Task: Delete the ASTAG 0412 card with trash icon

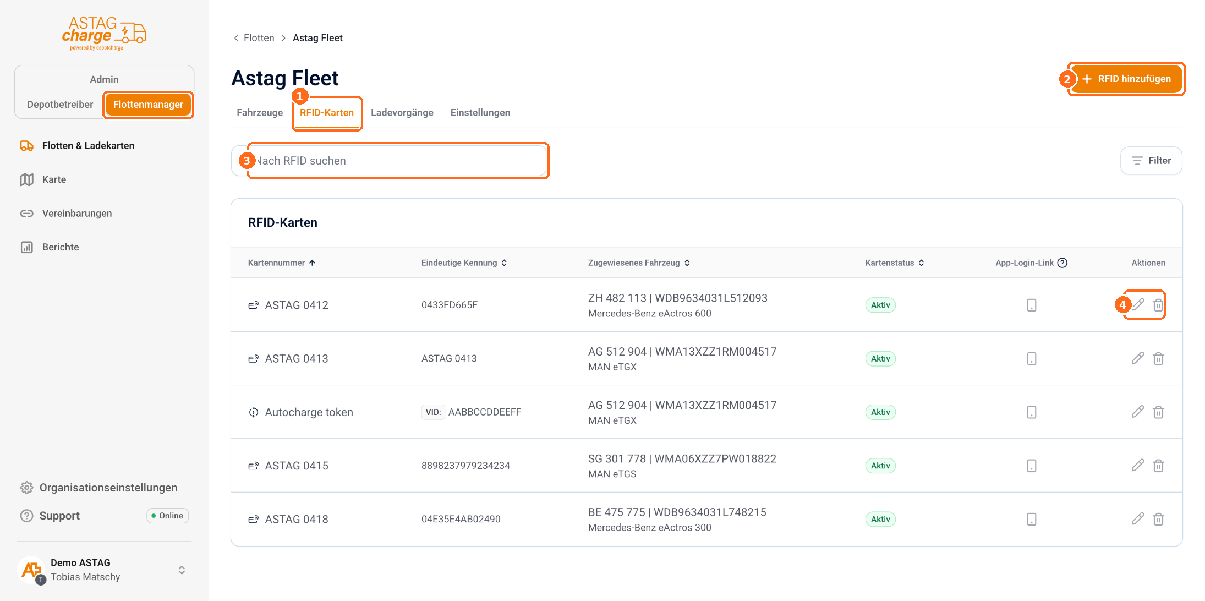Action: [1158, 305]
